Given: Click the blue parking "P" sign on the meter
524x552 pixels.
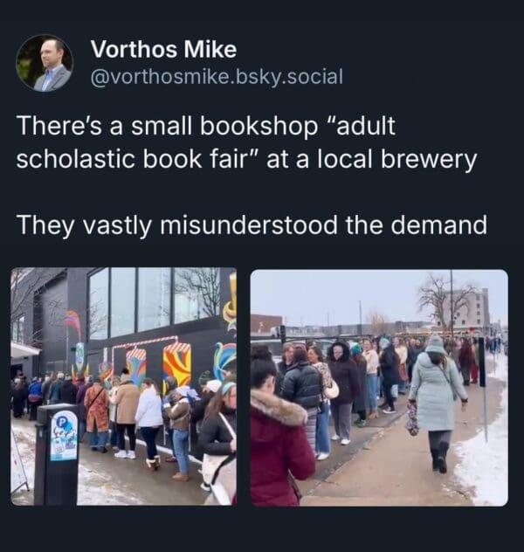Looking at the screenshot, I should (x=61, y=420).
